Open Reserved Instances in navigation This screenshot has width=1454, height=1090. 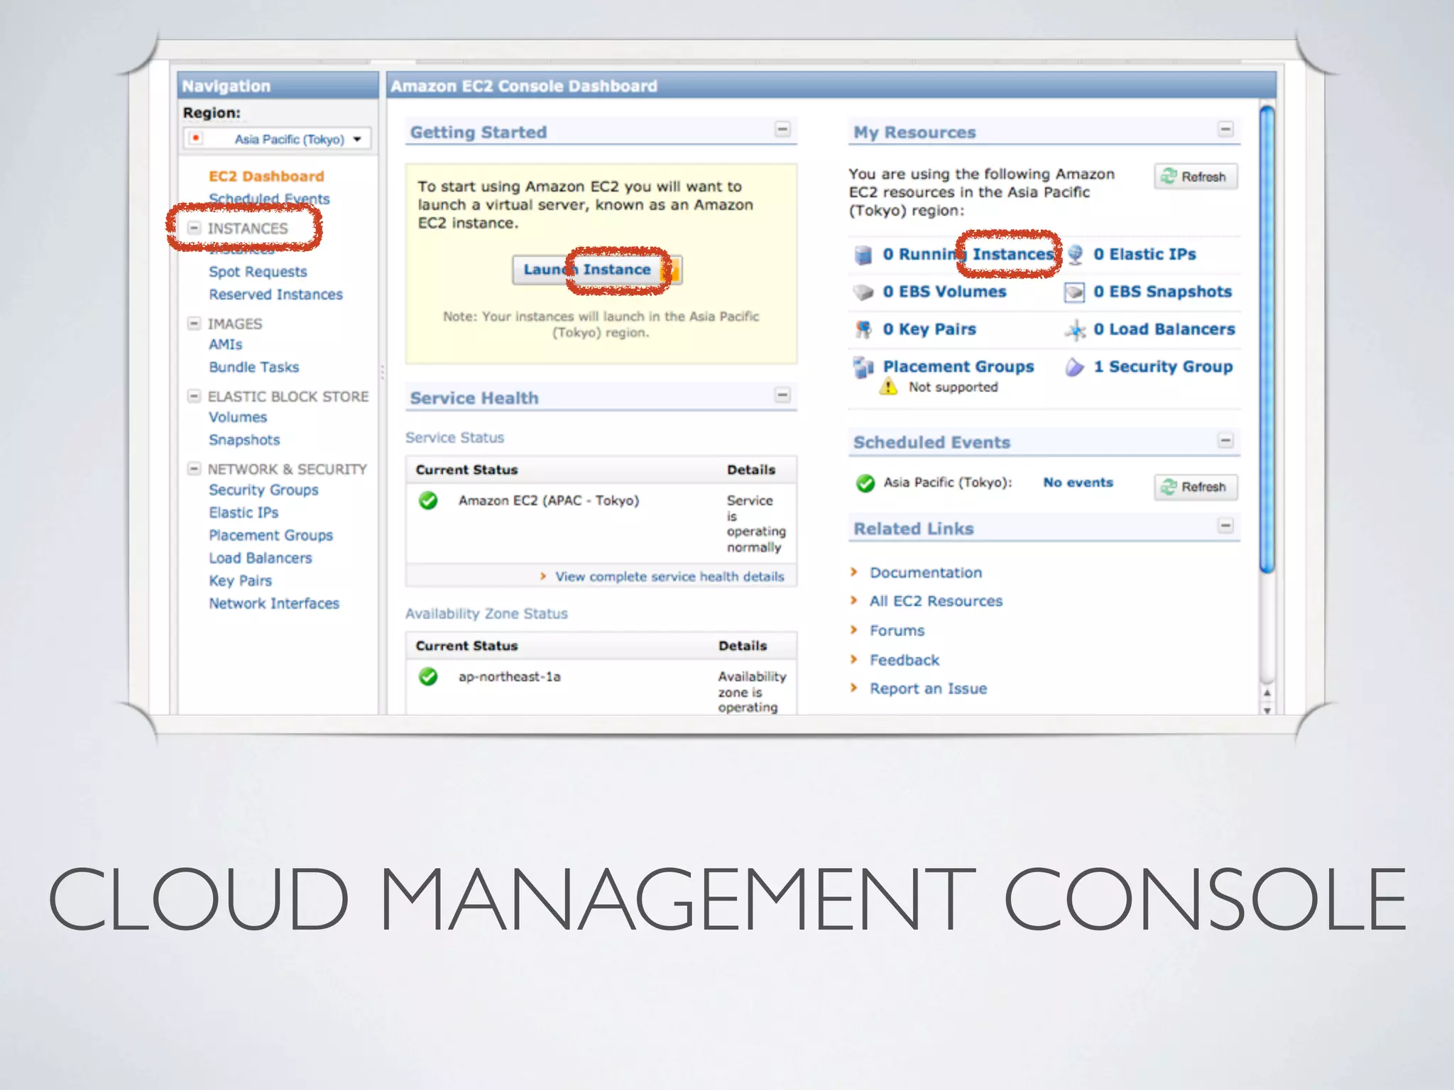click(275, 294)
